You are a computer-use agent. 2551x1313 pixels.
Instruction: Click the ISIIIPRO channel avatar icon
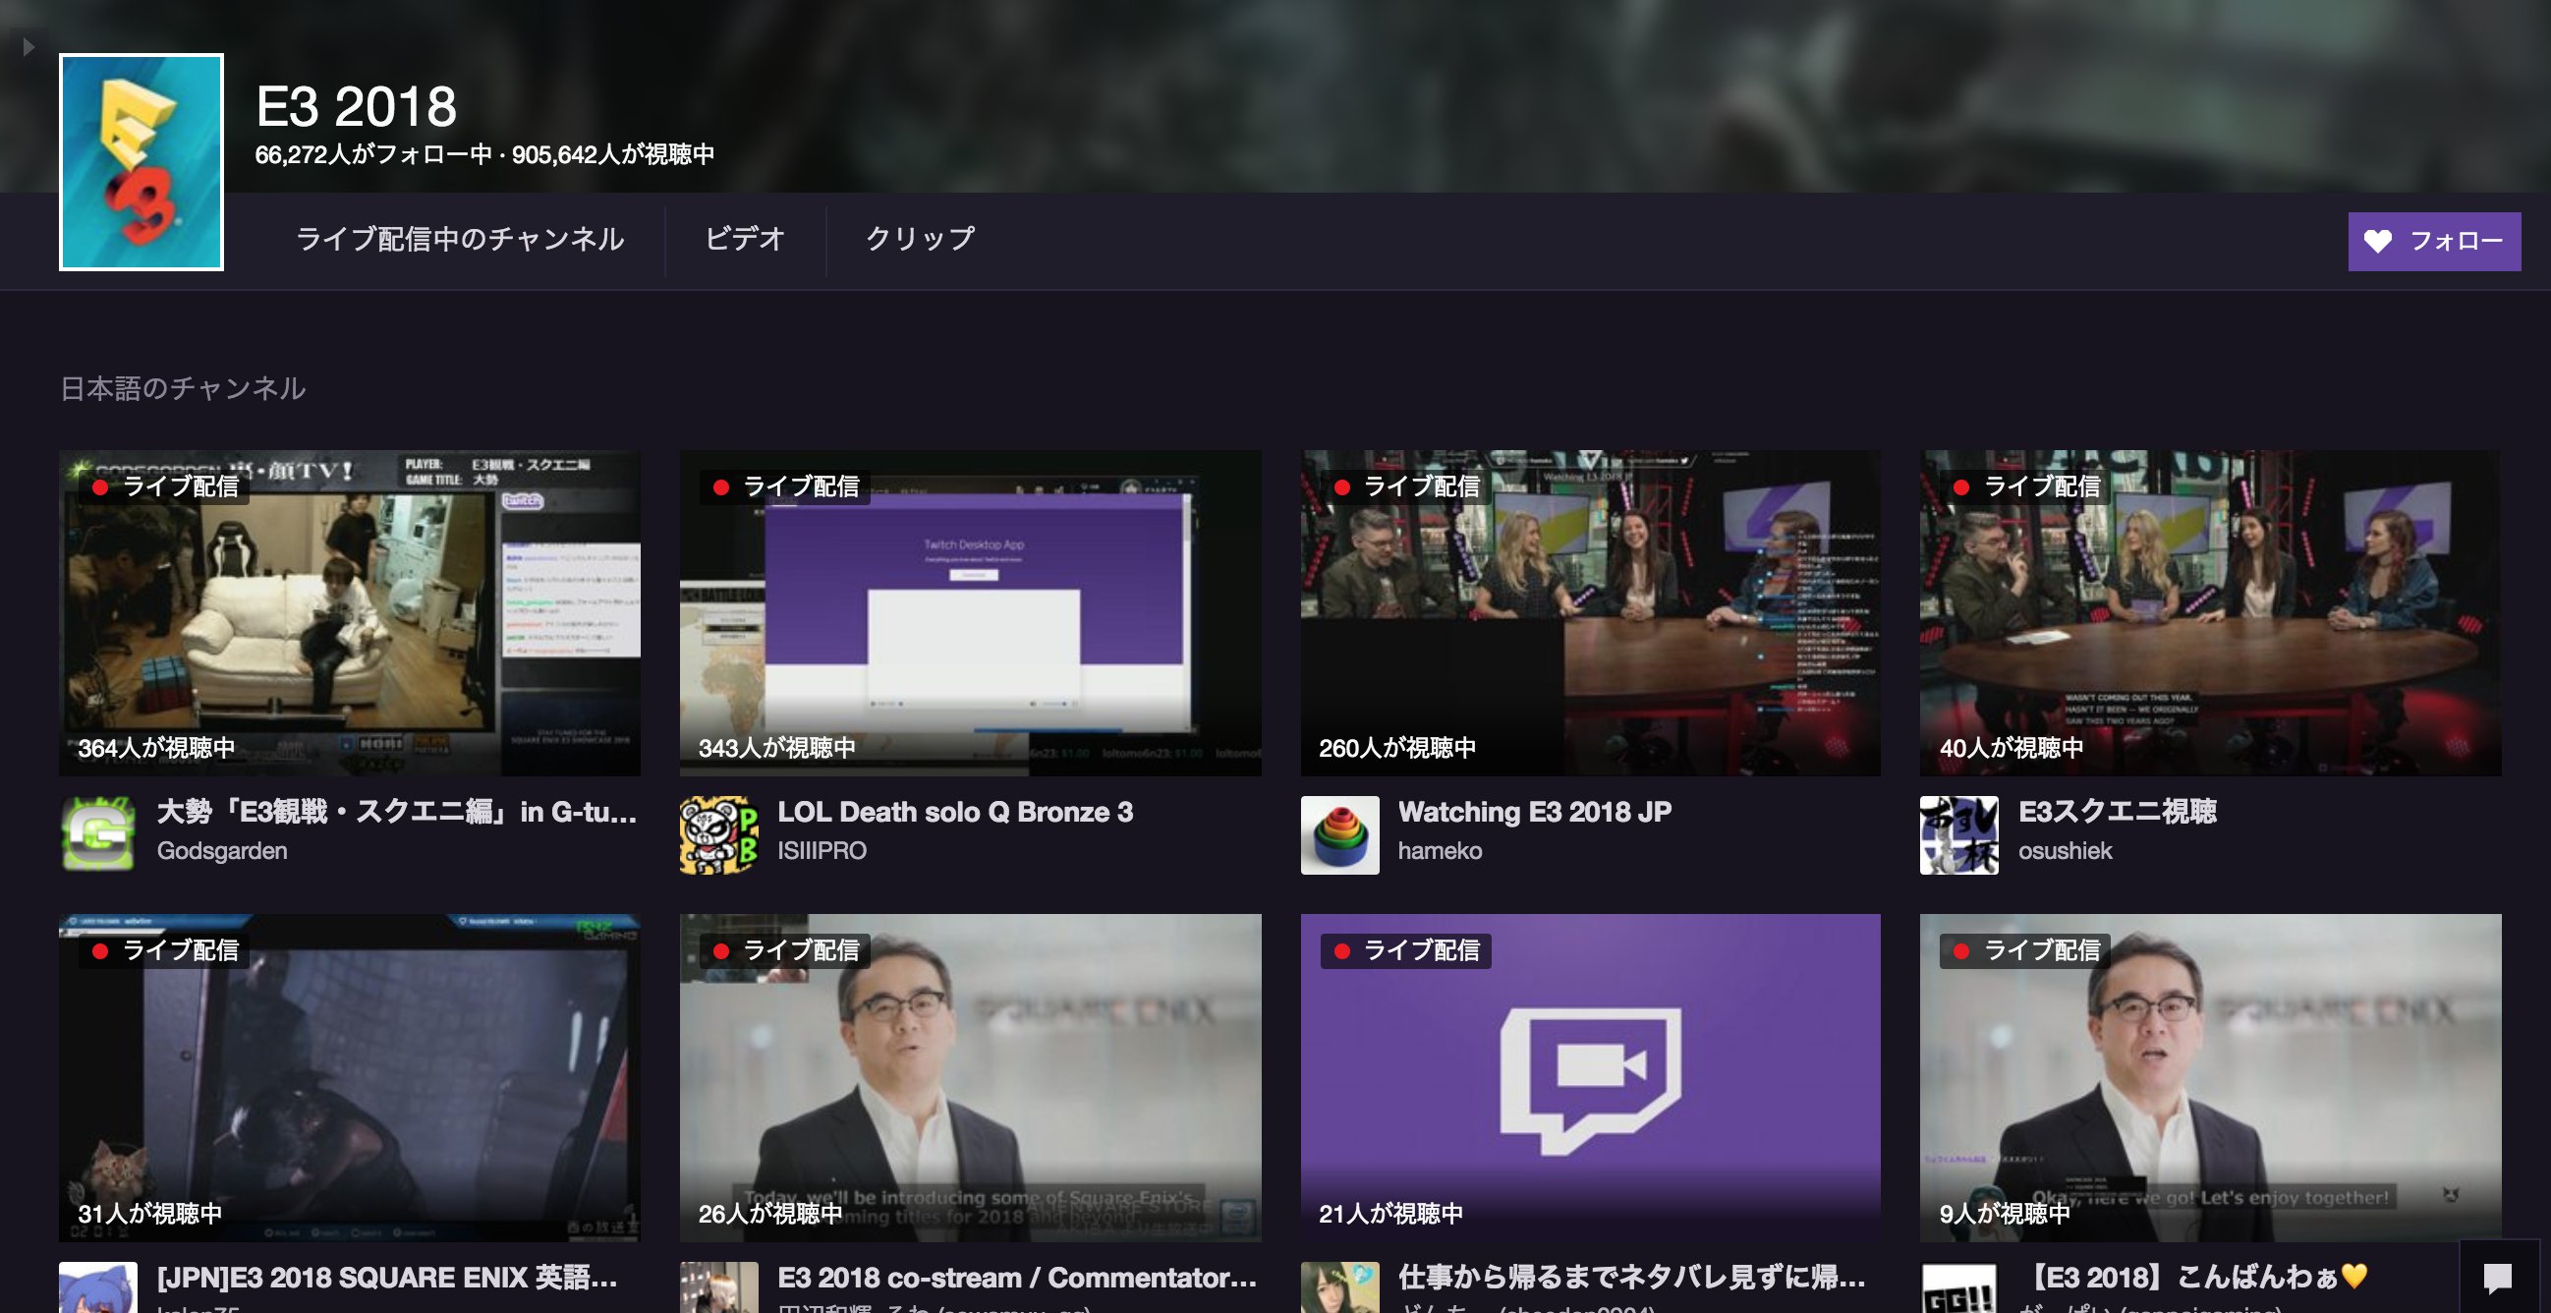719,834
